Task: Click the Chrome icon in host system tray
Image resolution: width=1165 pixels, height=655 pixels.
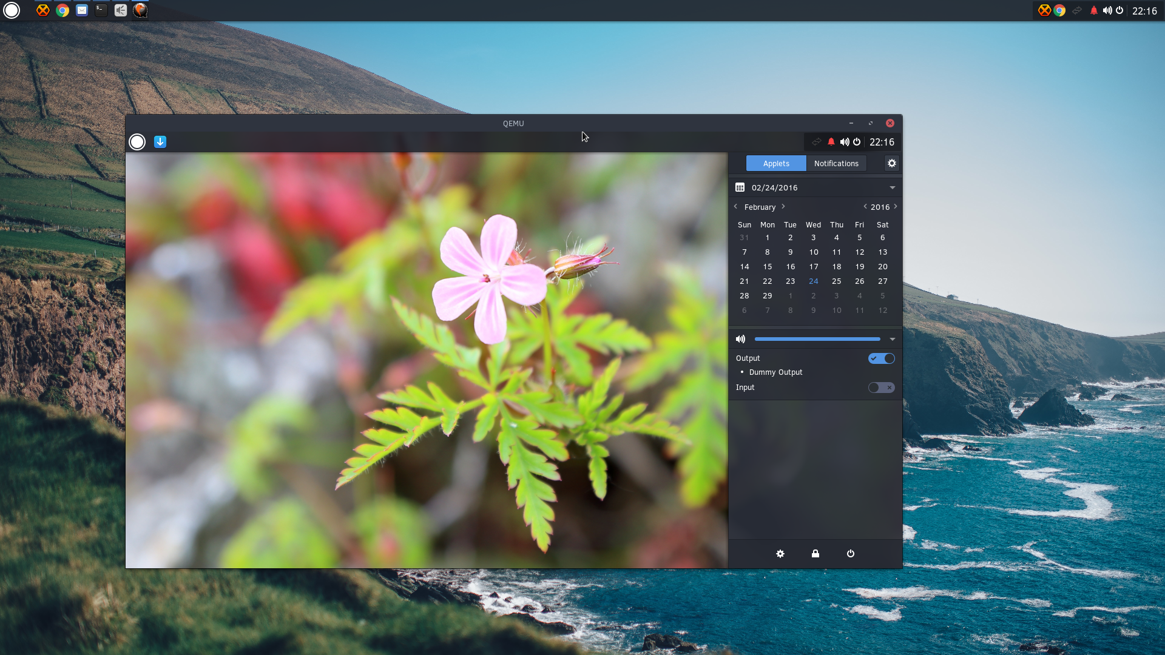Action: [x=1059, y=10]
